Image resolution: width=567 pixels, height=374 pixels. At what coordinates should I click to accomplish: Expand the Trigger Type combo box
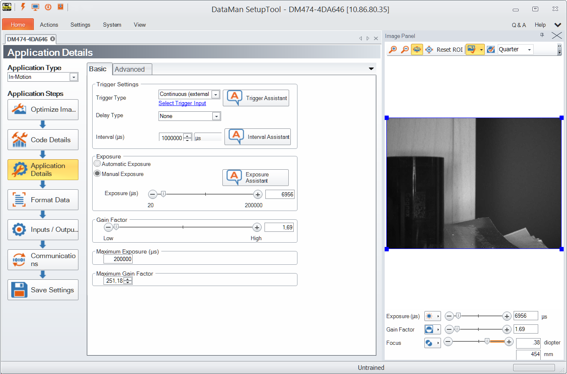tap(216, 95)
